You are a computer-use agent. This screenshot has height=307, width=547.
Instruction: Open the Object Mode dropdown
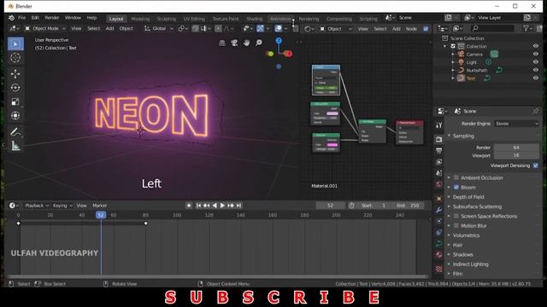click(44, 28)
